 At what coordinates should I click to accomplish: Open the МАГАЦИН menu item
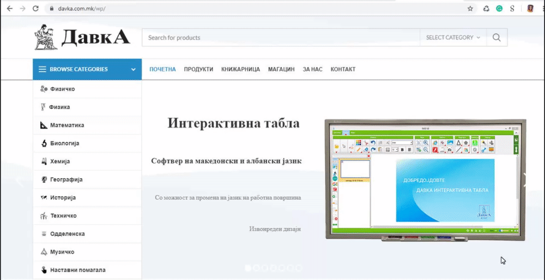pyautogui.click(x=281, y=69)
